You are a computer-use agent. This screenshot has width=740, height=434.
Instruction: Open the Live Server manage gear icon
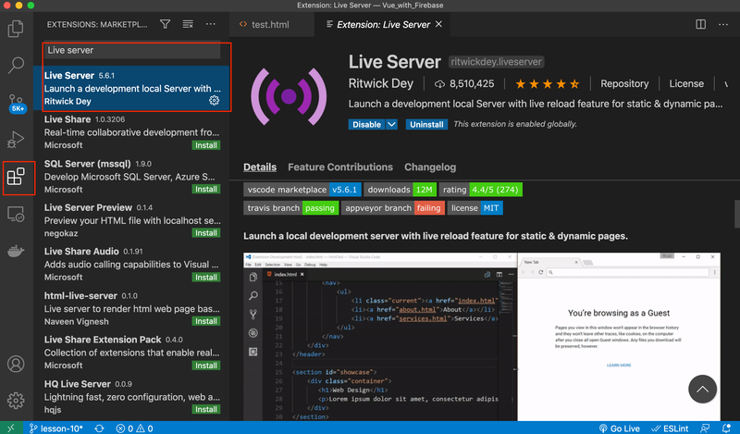click(x=215, y=100)
